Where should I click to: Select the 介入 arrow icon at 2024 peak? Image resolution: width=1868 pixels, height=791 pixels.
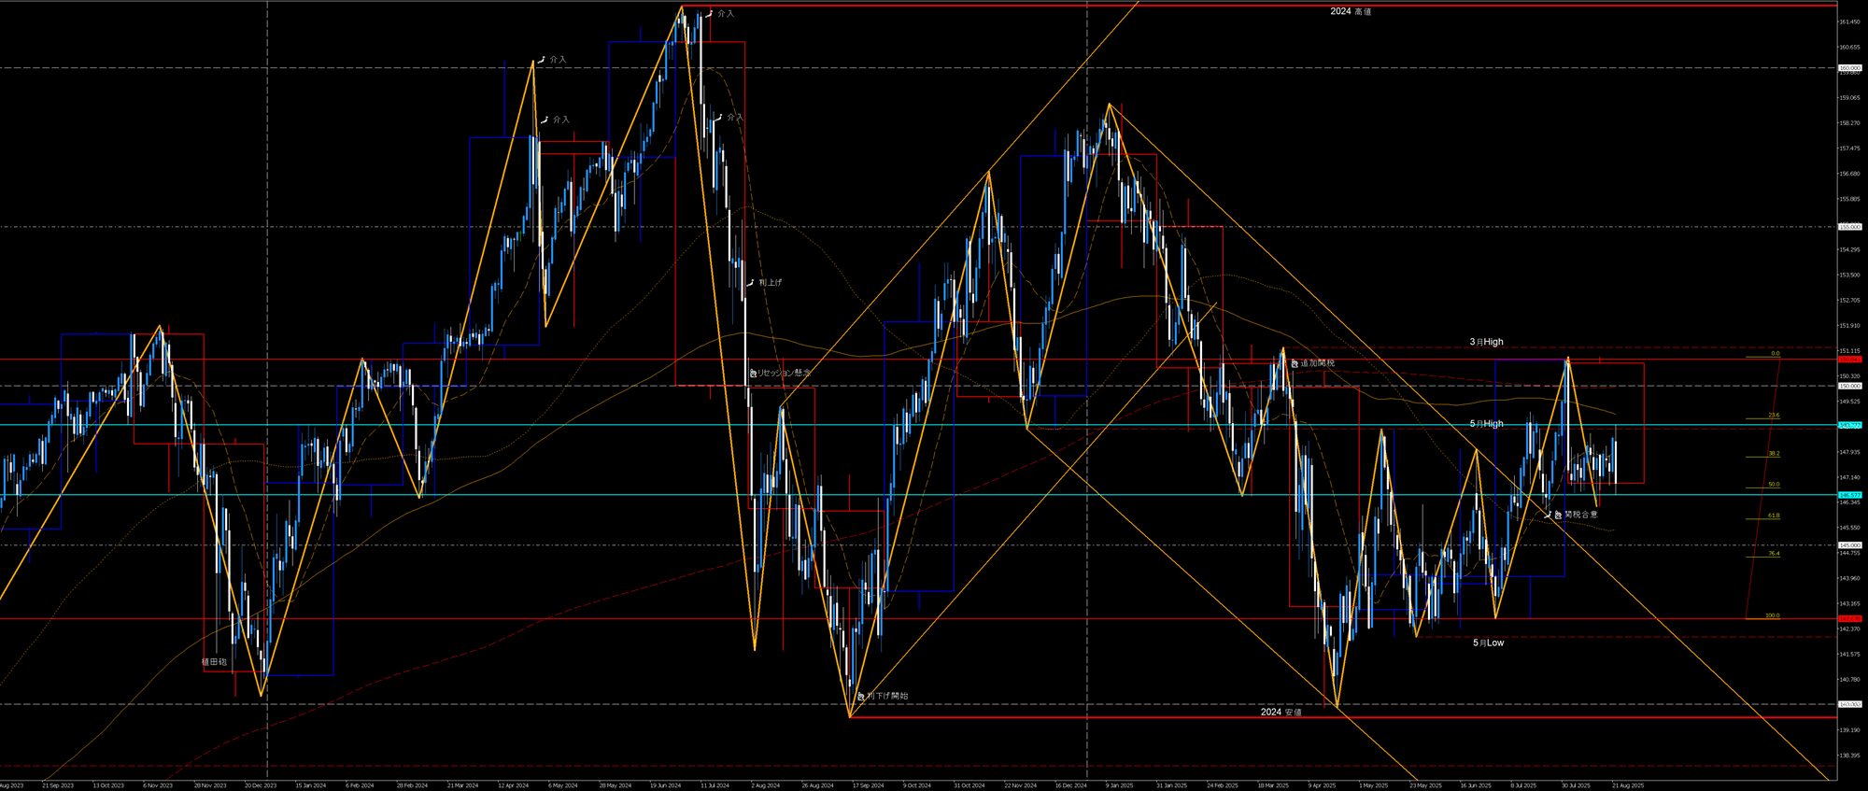pyautogui.click(x=710, y=14)
